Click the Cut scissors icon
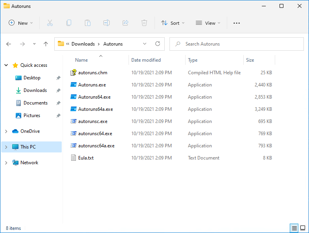The height and width of the screenshot is (233, 309). point(50,23)
